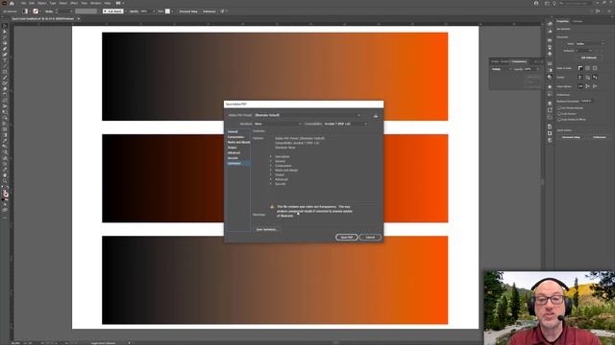Expand the Compression entry in the Summary tree
Screen dimensions: 615x345
[x=271, y=166]
